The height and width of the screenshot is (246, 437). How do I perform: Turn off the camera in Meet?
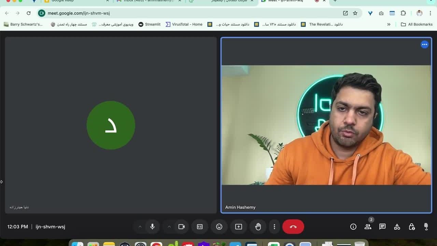tap(181, 227)
